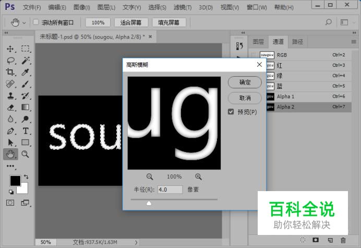
Task: Open the black foreground color swatch
Action: tap(14, 180)
